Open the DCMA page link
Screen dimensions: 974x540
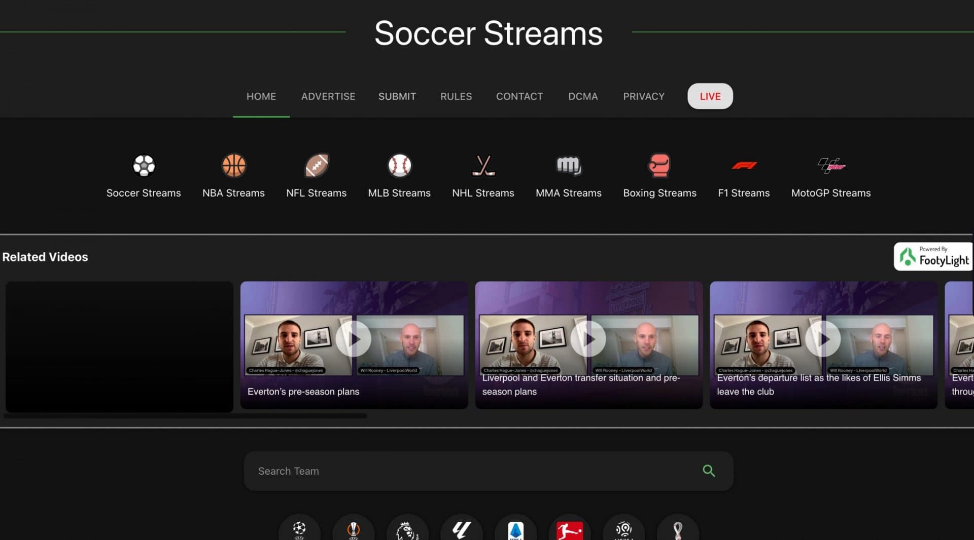pos(583,96)
